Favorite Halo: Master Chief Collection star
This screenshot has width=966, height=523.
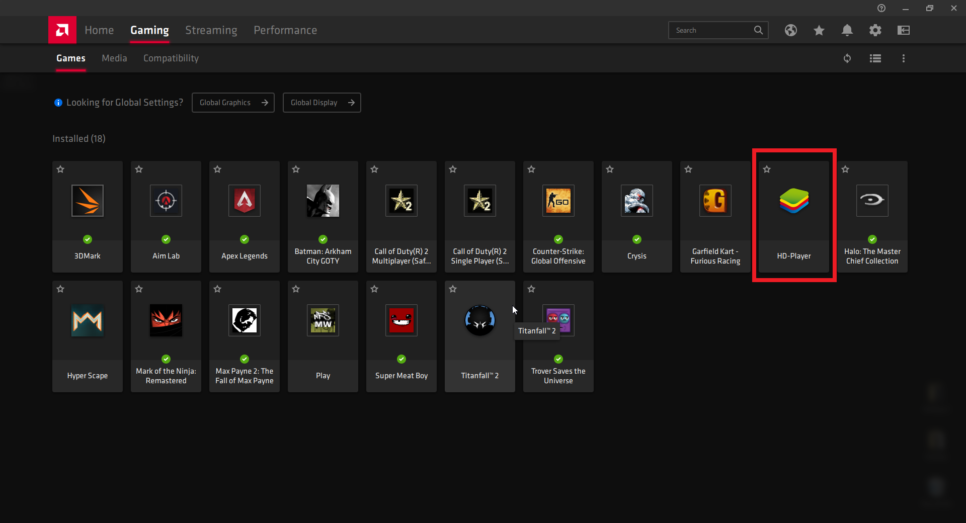[845, 169]
